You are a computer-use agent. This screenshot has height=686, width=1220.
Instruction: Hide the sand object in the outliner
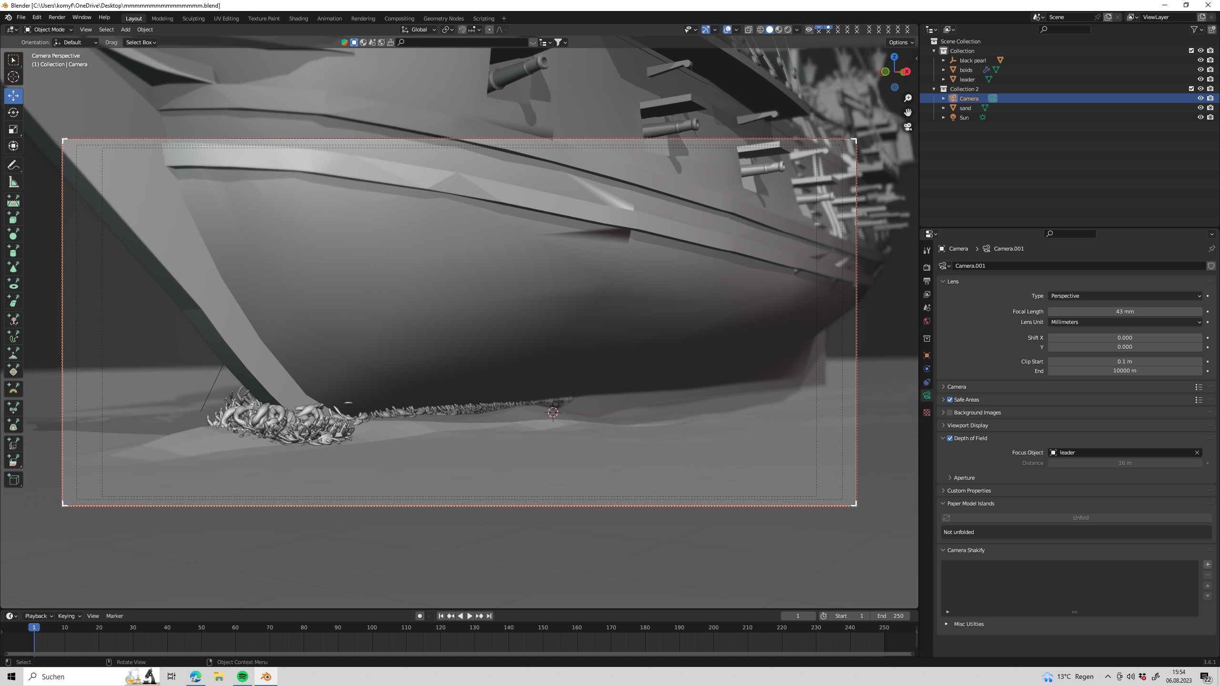click(1200, 108)
